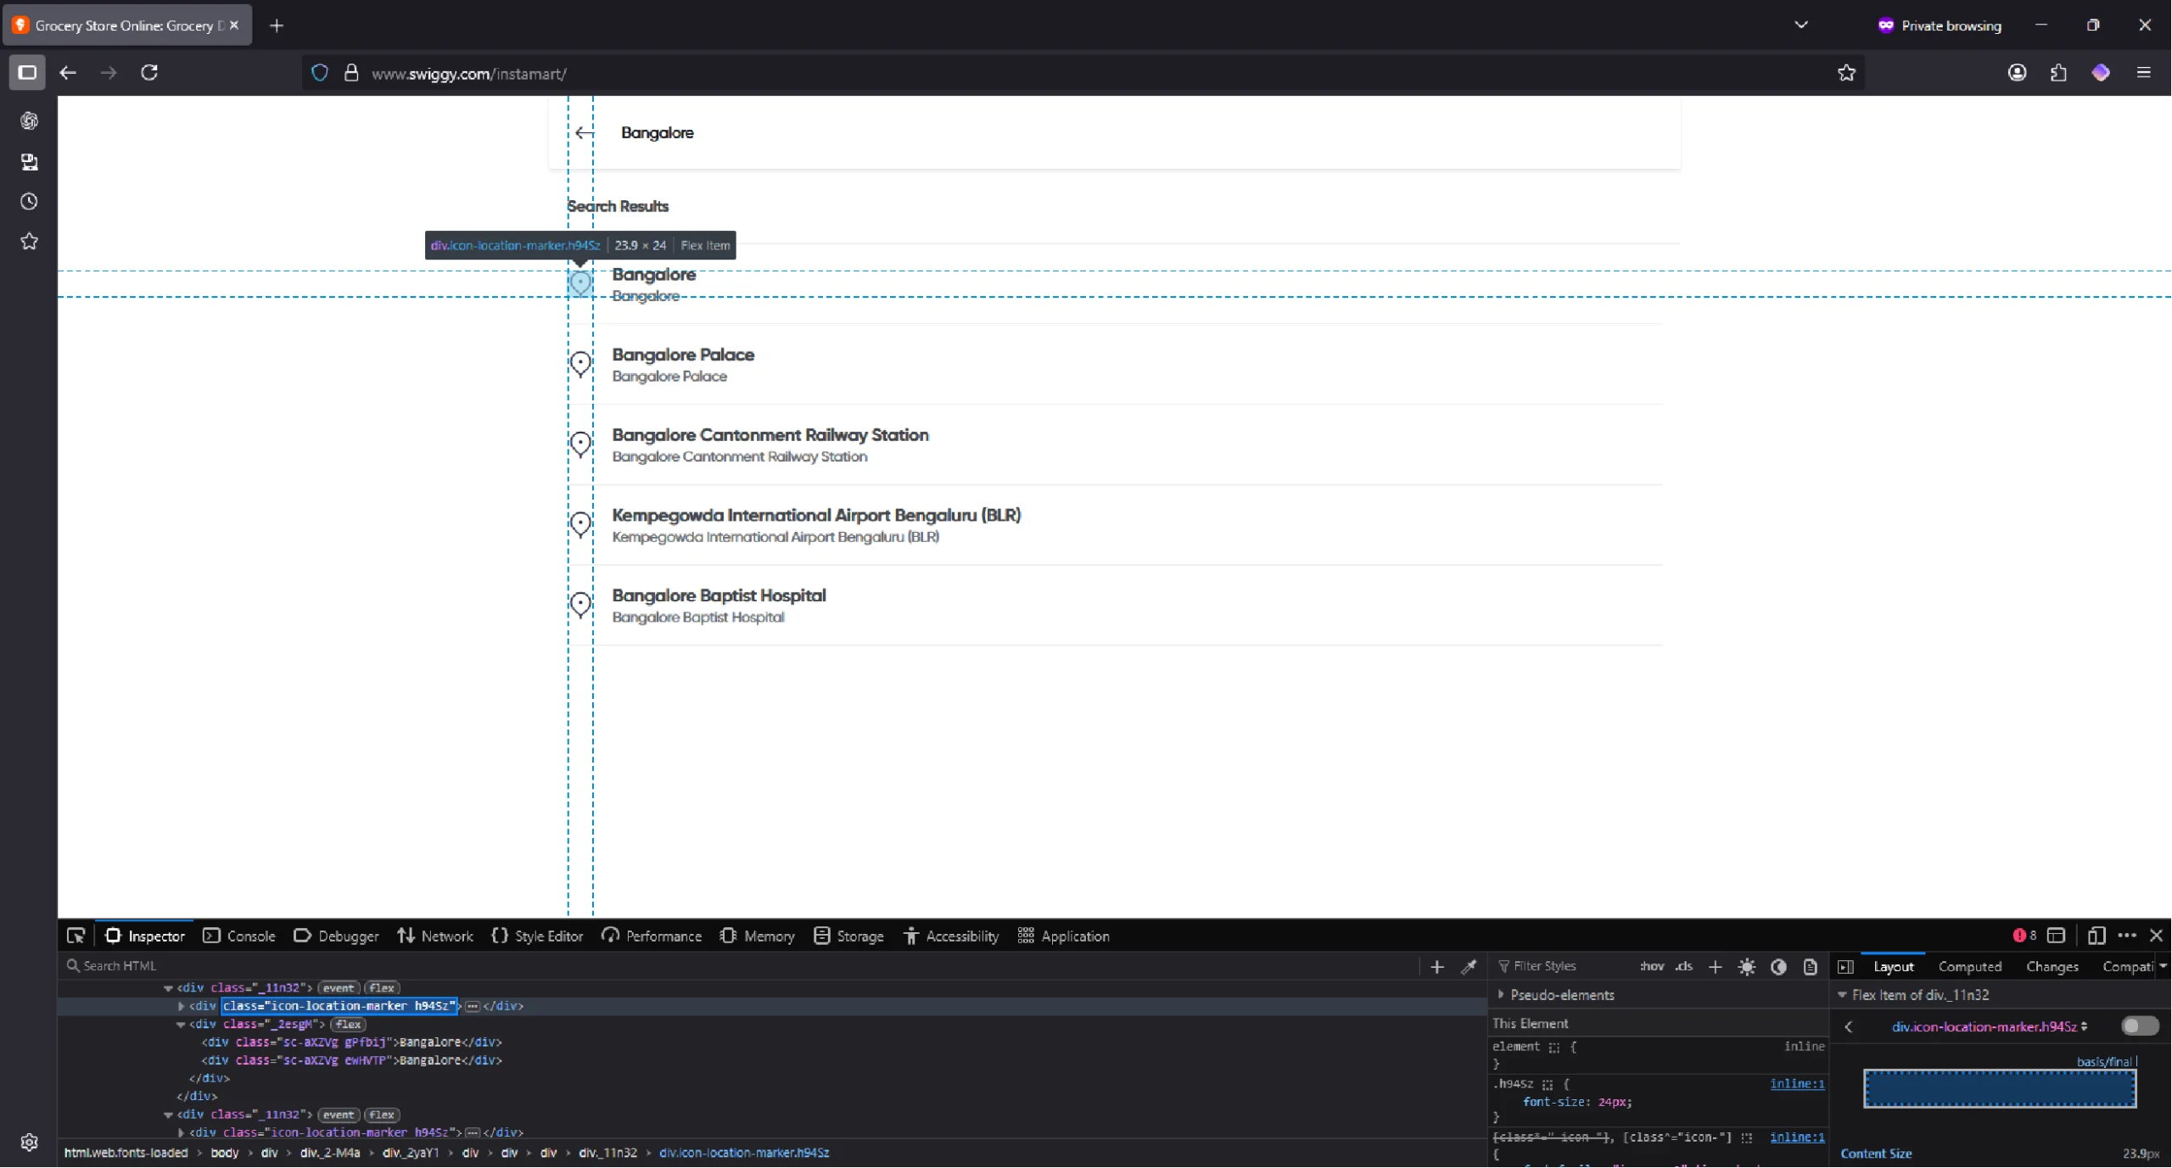The width and height of the screenshot is (2172, 1168).
Task: Click the back arrow beside Bangalore search
Action: [584, 133]
